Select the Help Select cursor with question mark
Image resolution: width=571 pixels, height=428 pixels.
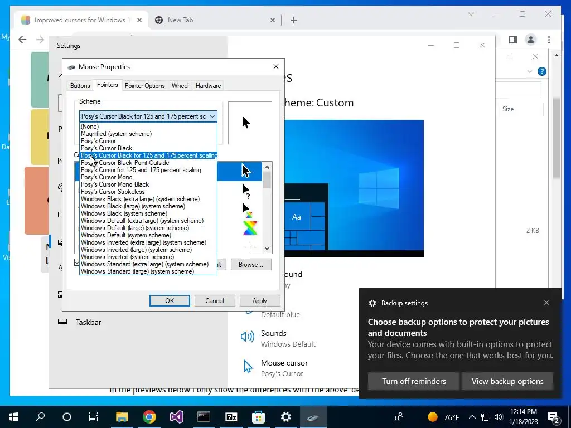click(x=246, y=191)
